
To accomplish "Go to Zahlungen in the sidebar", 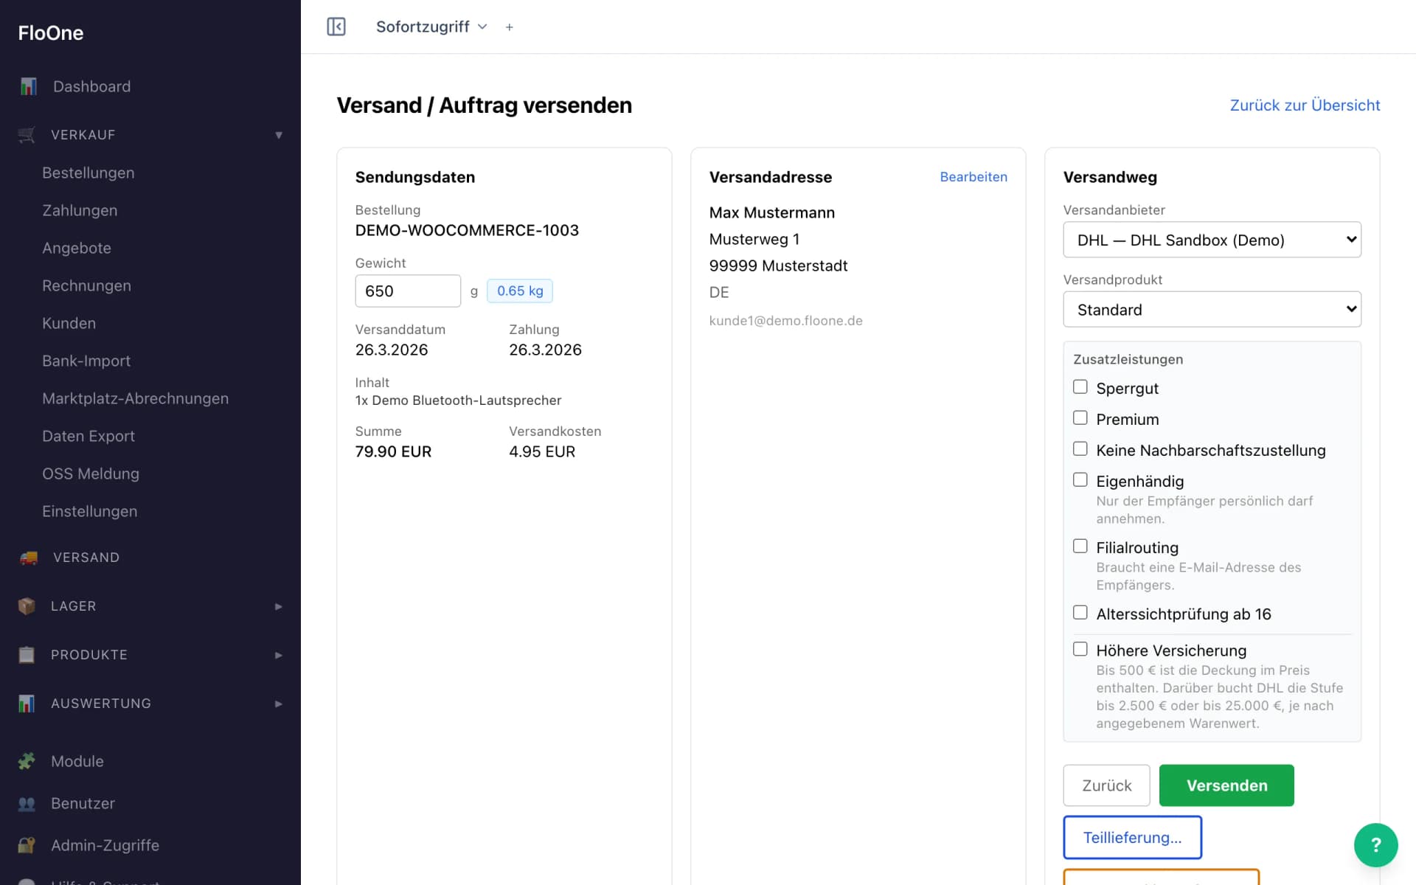I will tap(80, 210).
